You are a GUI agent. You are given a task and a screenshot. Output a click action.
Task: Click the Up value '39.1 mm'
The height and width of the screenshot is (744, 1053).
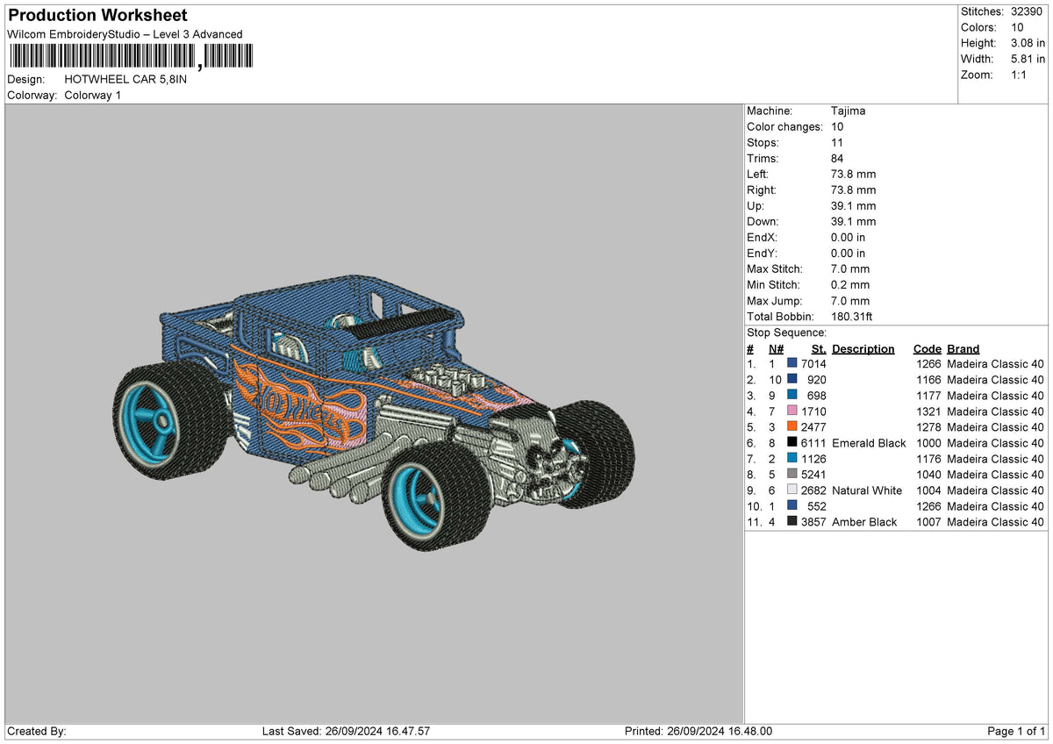tap(853, 206)
